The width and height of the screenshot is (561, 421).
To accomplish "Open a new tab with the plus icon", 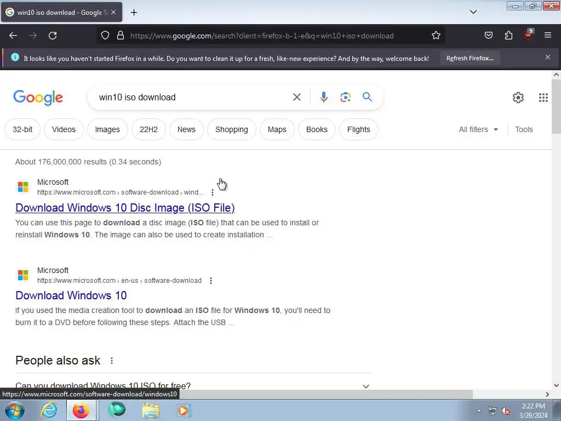I will pos(134,13).
